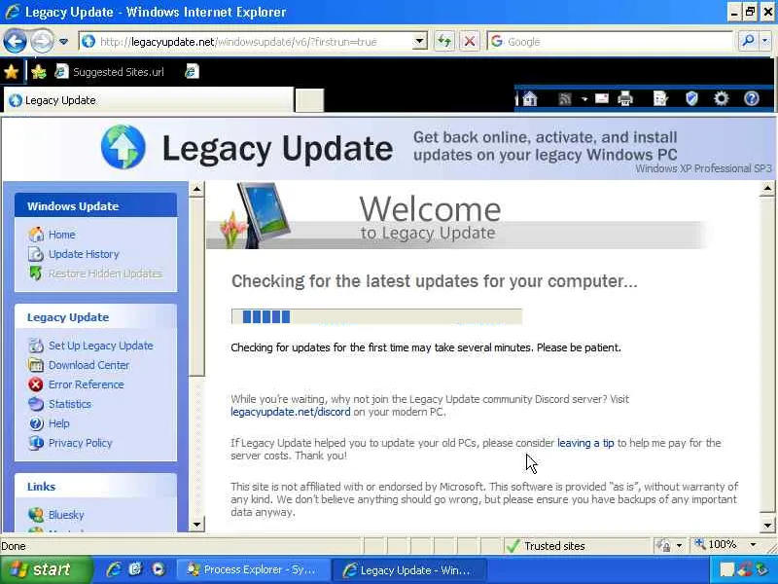Click the RSS feeds toolbar icon

coord(565,99)
